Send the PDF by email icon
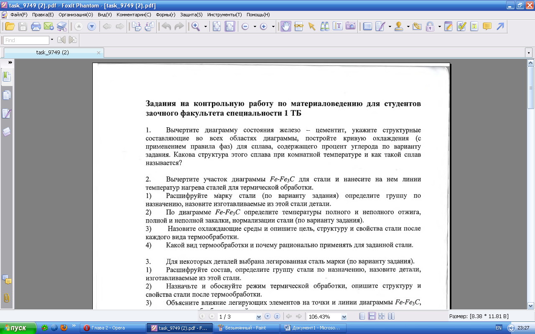The image size is (535, 334). 49,26
